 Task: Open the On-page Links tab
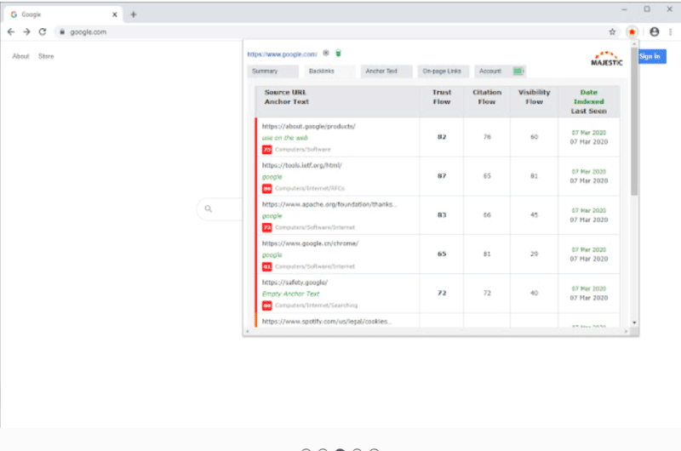443,71
